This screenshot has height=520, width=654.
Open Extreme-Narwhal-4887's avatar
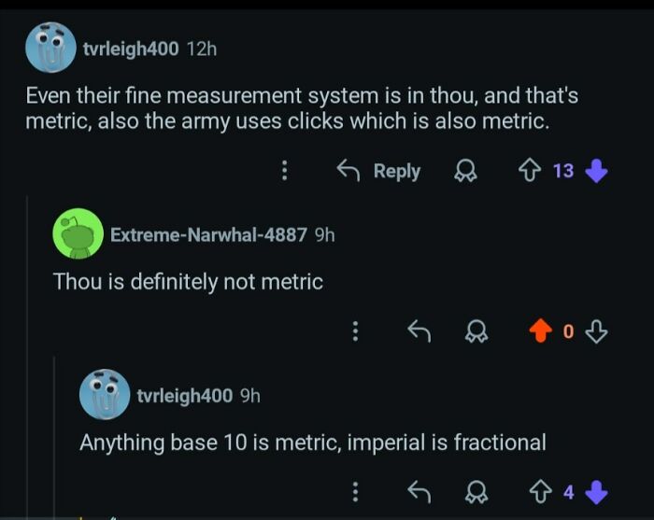78,233
